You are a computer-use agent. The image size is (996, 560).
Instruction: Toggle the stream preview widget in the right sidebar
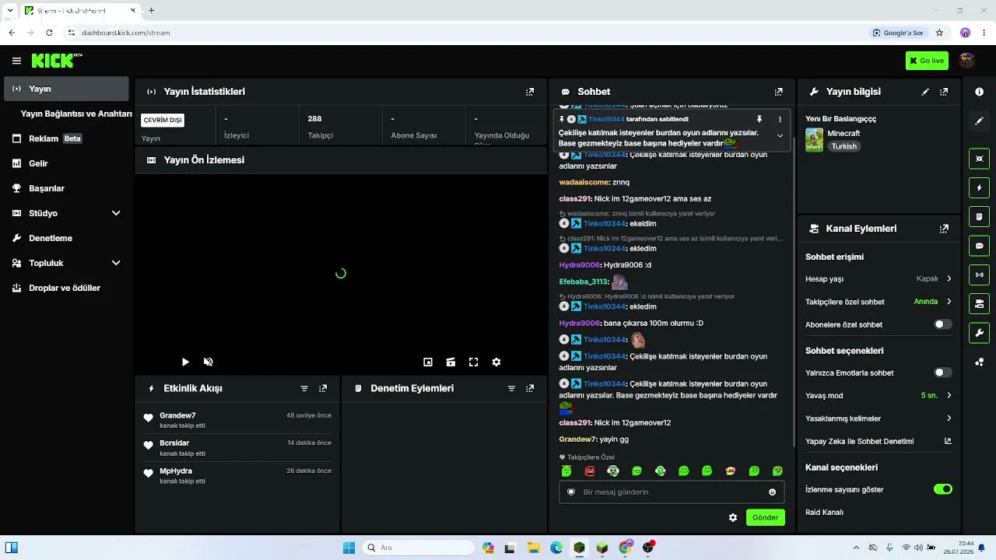pos(979,159)
